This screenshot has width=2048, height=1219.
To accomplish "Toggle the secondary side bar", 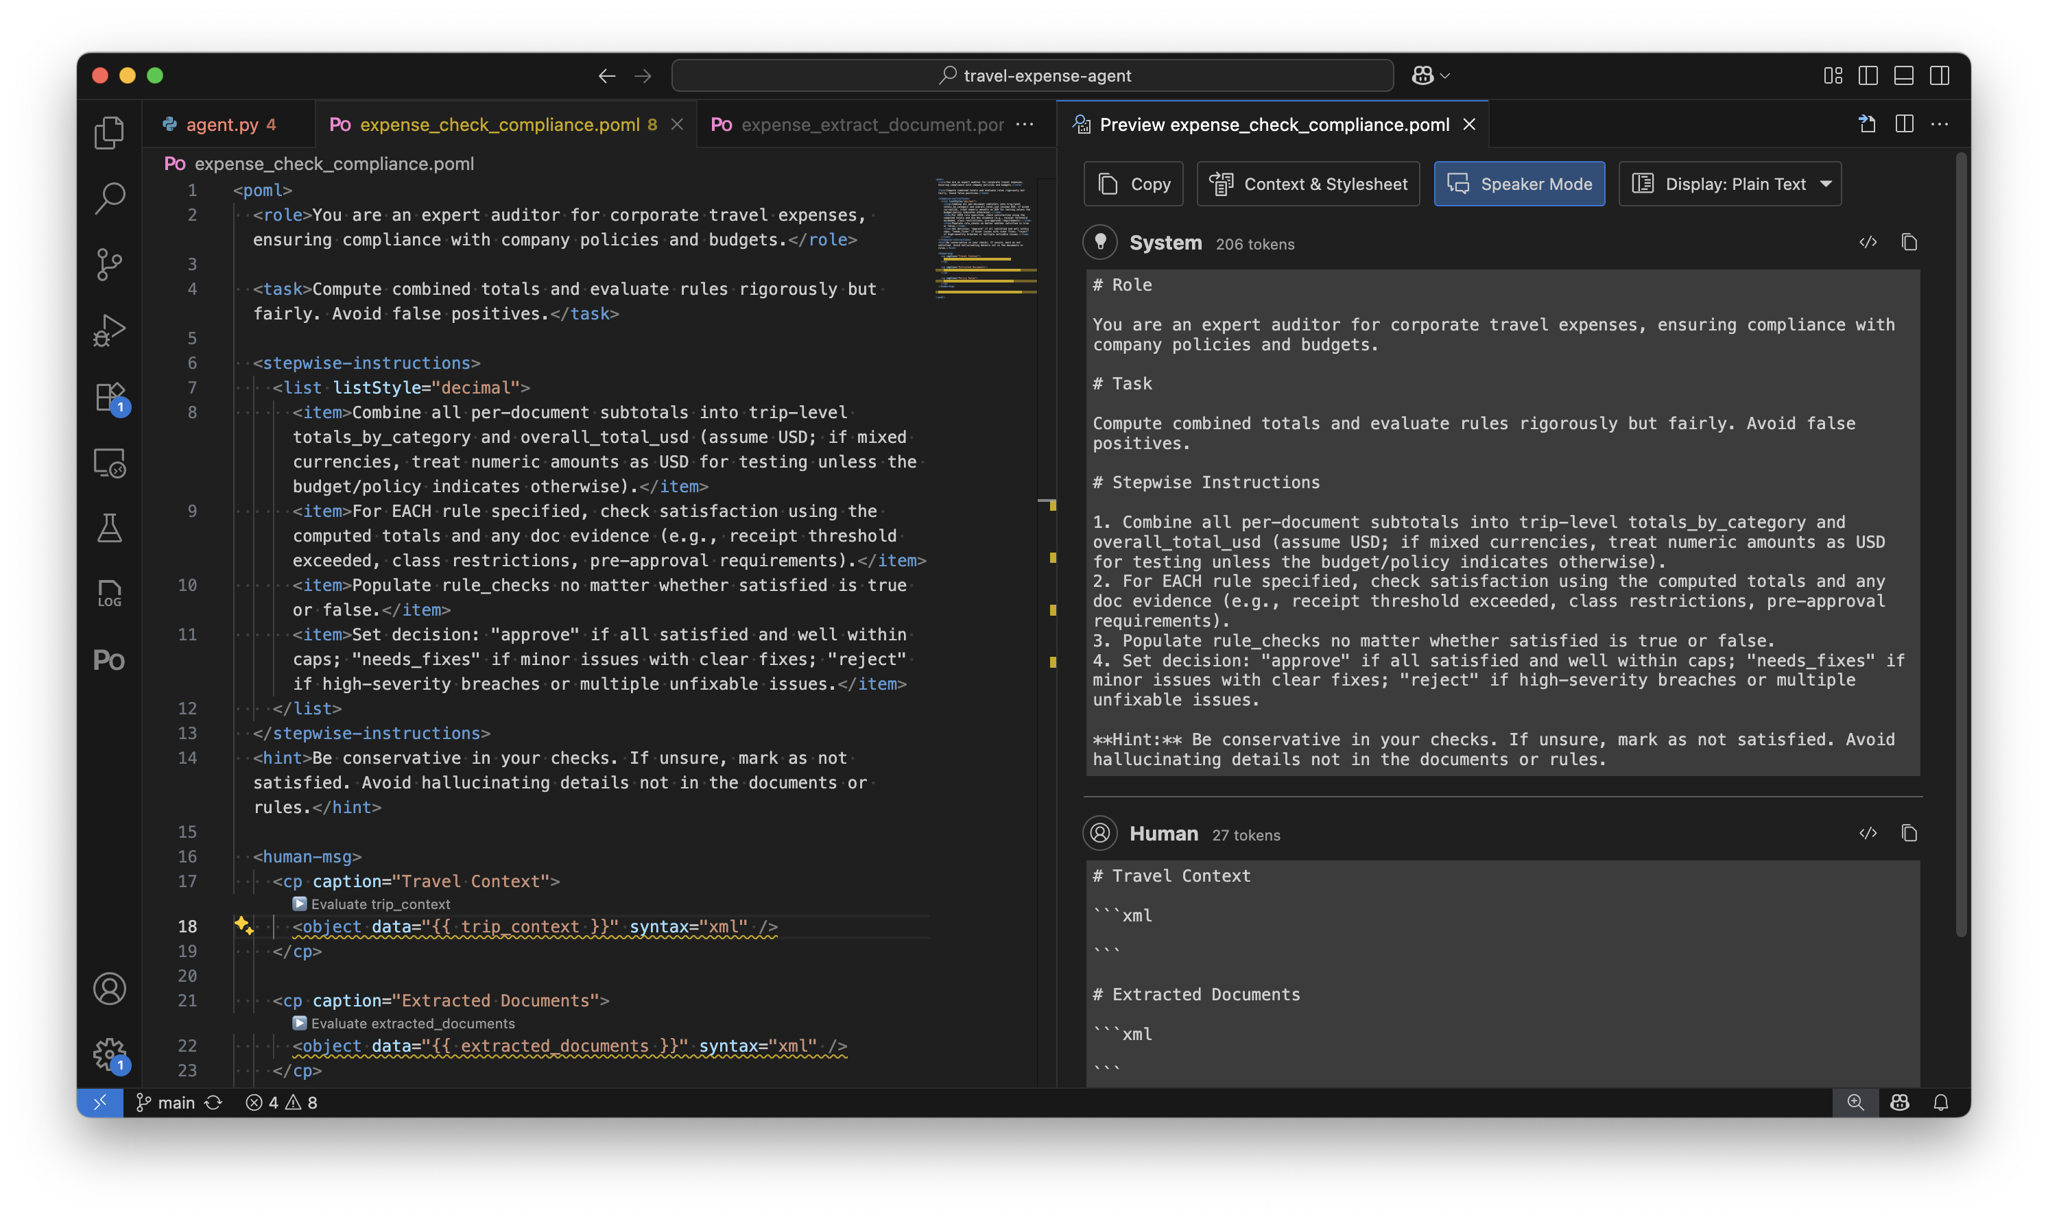I will click(x=1940, y=75).
